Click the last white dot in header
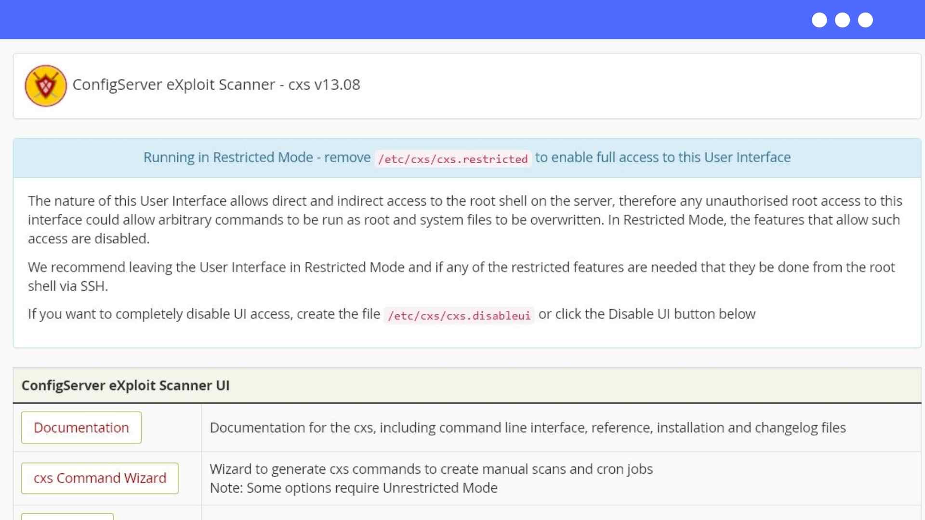 pyautogui.click(x=865, y=20)
